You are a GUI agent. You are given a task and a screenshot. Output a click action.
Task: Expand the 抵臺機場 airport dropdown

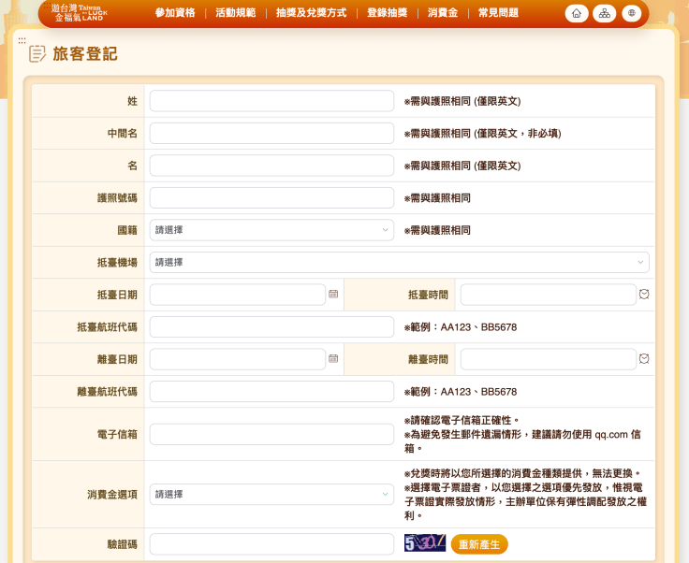399,262
